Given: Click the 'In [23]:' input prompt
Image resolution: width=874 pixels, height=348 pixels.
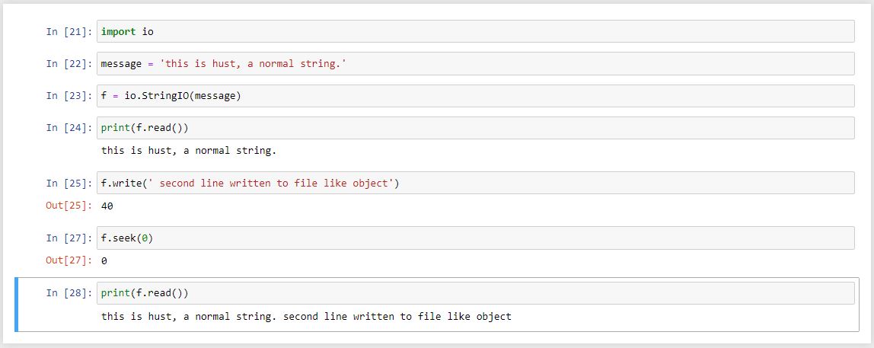Looking at the screenshot, I should [x=69, y=96].
